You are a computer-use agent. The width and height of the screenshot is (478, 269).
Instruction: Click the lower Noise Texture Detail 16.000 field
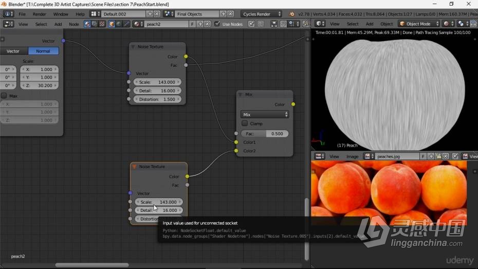tap(159, 210)
